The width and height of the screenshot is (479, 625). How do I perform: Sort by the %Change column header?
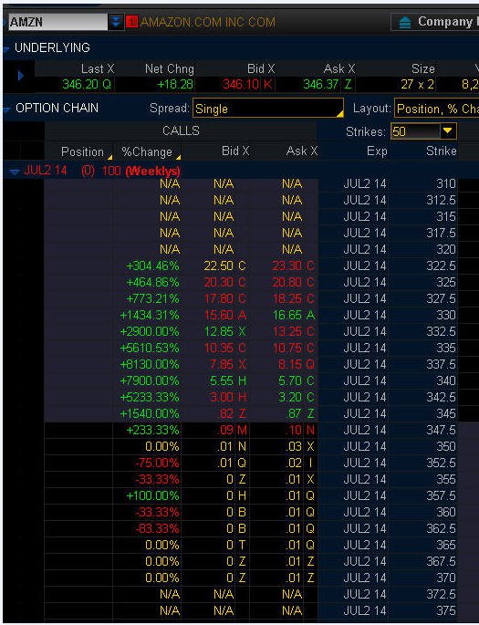coord(147,151)
